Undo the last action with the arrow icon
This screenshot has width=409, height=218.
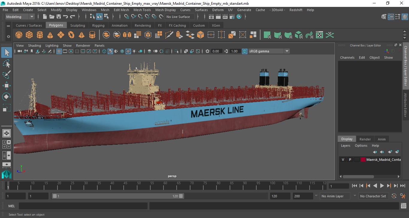pyautogui.click(x=66, y=17)
